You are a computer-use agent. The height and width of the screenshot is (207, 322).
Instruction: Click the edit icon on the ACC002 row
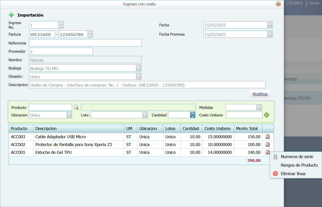point(267,144)
